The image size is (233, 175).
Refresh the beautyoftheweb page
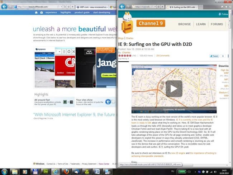tap(69, 7)
